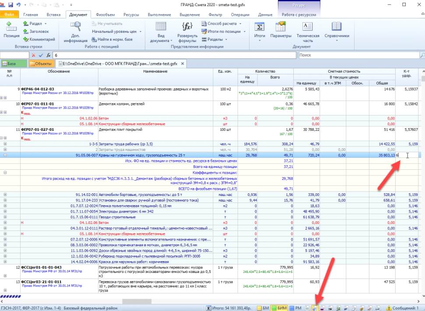
Task: Toggle Не учитывать for the position
Action: point(107,24)
